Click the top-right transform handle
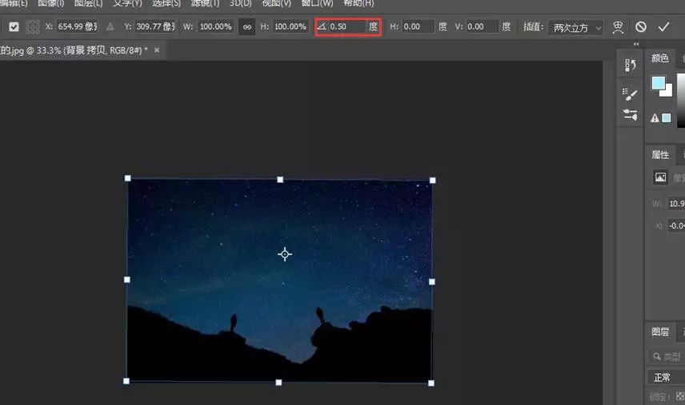The height and width of the screenshot is (405, 685). tap(432, 181)
